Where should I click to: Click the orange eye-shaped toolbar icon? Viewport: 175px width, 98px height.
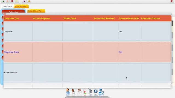[29, 1]
